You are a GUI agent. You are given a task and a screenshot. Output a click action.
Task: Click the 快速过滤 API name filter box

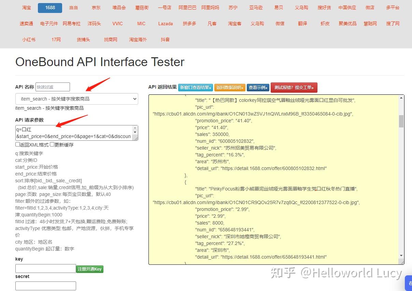[x=53, y=87]
